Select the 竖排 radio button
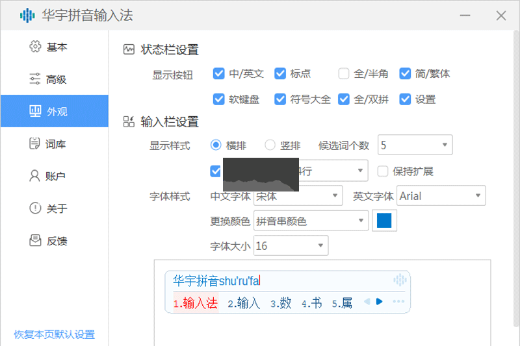 (x=270, y=145)
